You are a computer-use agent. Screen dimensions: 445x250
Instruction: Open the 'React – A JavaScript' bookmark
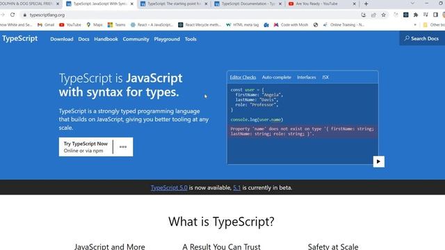click(x=152, y=25)
